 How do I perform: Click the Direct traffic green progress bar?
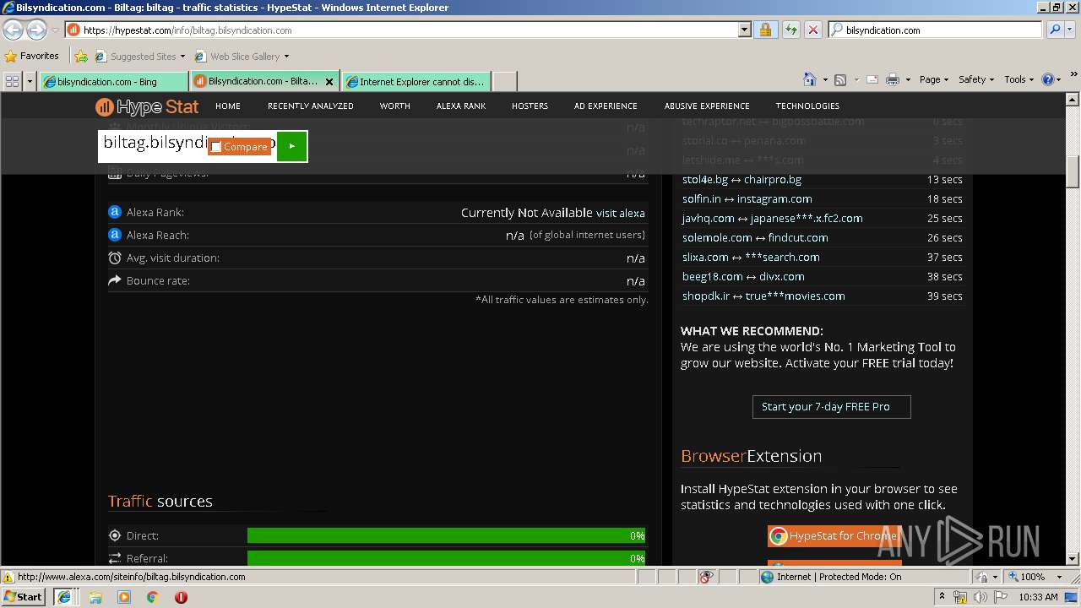[446, 535]
